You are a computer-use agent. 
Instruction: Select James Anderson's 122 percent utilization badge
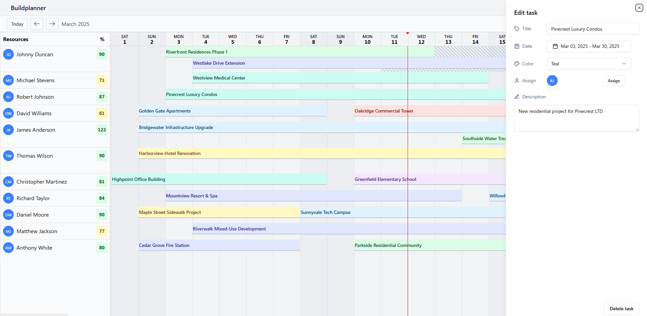[x=101, y=130]
